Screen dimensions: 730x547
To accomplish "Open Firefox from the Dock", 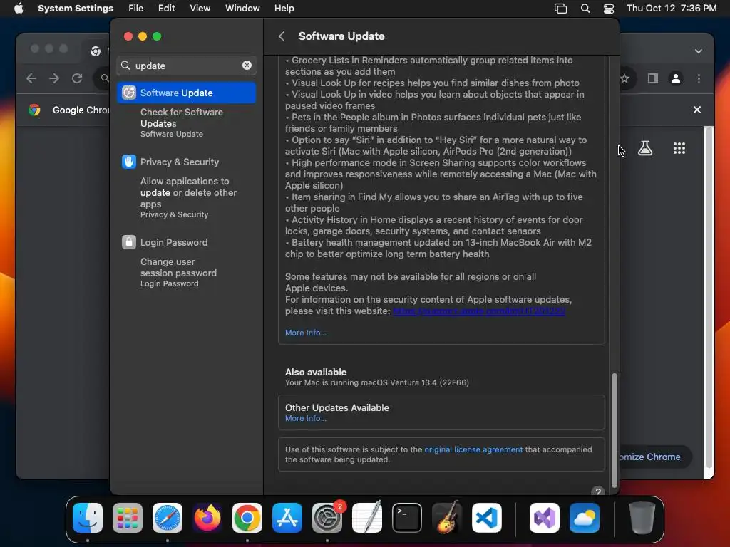I will [x=207, y=518].
